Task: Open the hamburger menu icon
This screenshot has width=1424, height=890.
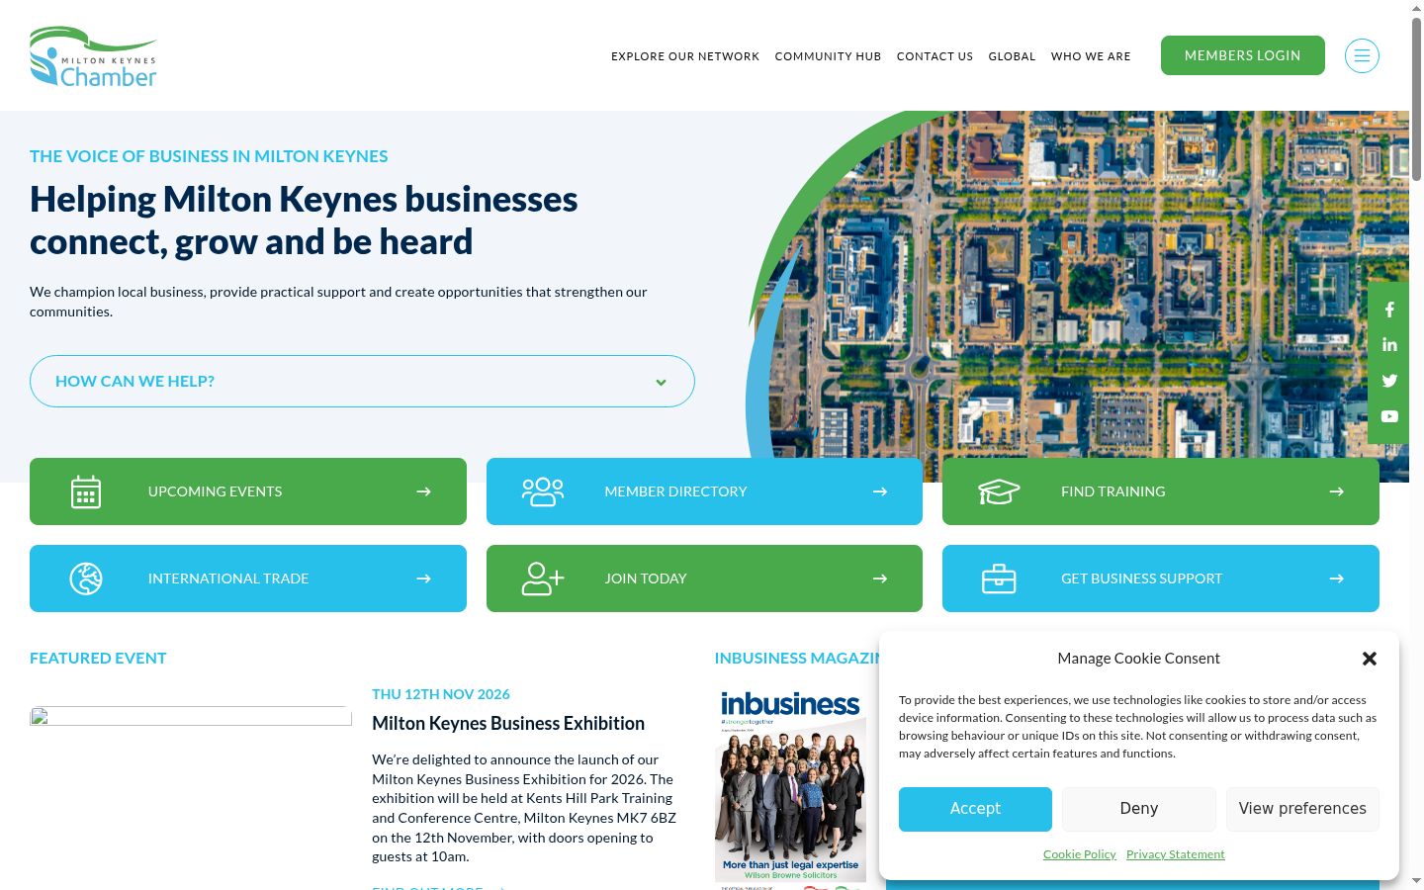Action: [x=1362, y=55]
